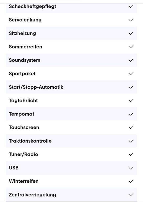Viewport: 143px width, 202px height.
Task: Tap the Sportpaket checkmark icon
Action: (x=131, y=74)
